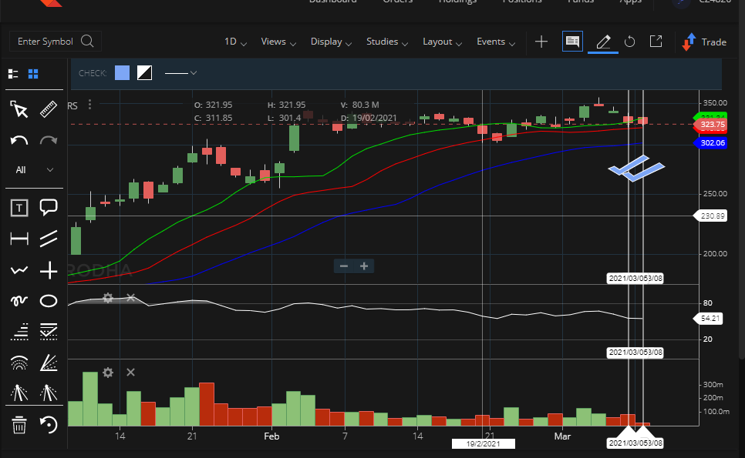Select the freehand doodle tool
This screenshot has width=745, height=458.
pos(19,301)
